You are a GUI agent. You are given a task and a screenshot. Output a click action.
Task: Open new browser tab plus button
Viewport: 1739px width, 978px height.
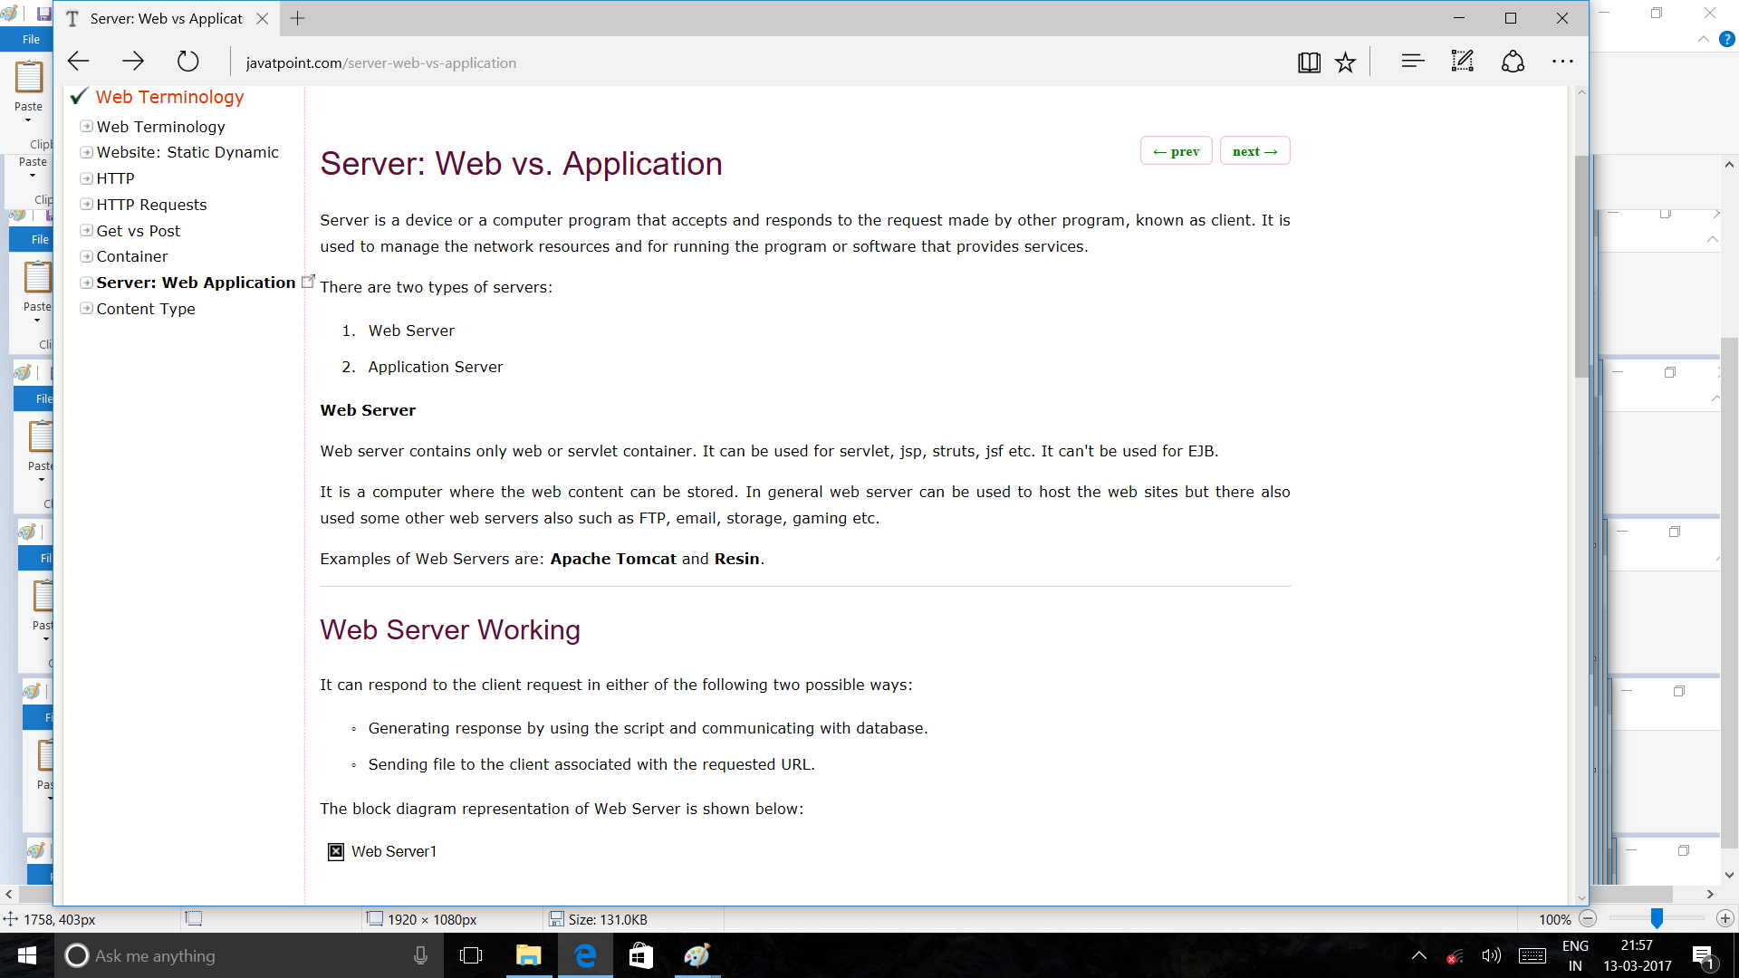click(x=297, y=18)
